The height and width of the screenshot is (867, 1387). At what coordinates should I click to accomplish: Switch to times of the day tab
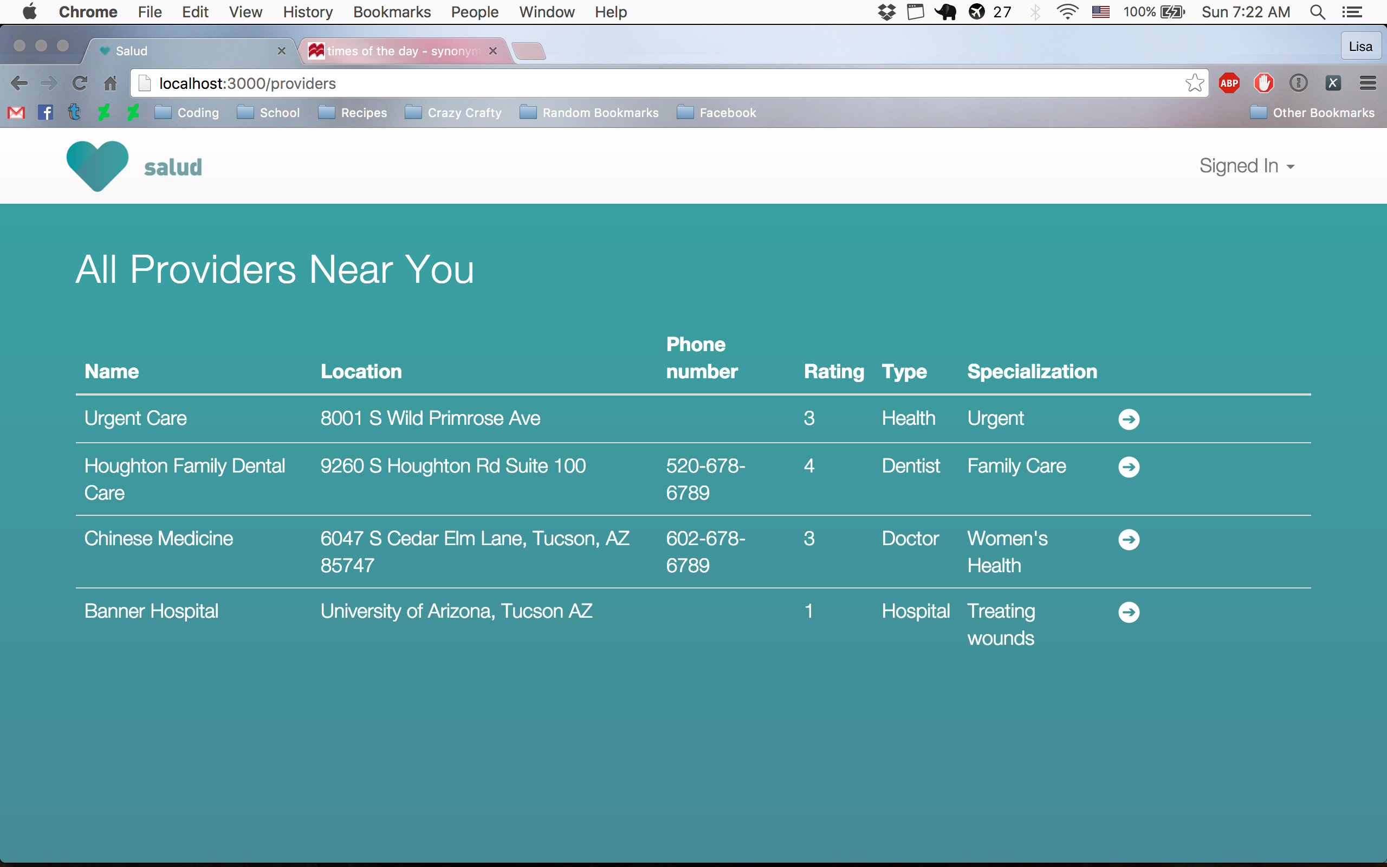401,51
